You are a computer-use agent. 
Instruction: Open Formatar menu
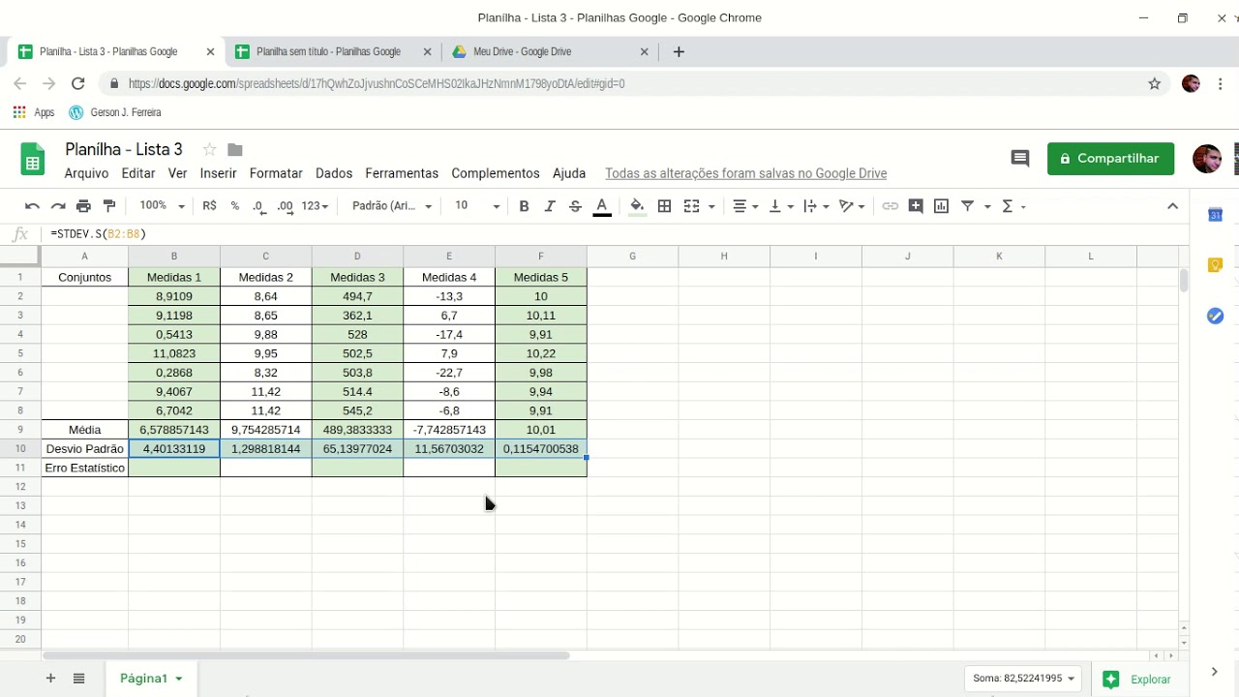click(276, 173)
